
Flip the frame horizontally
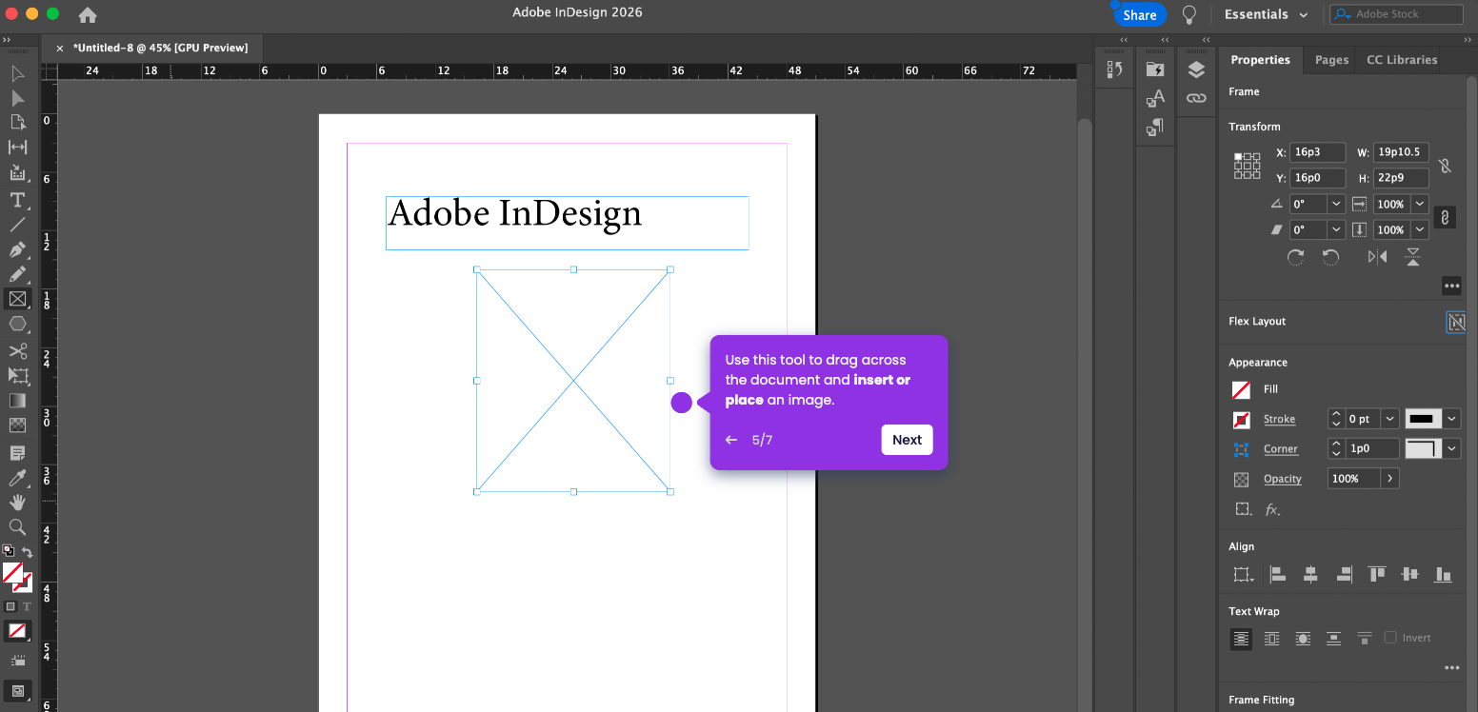point(1377,257)
